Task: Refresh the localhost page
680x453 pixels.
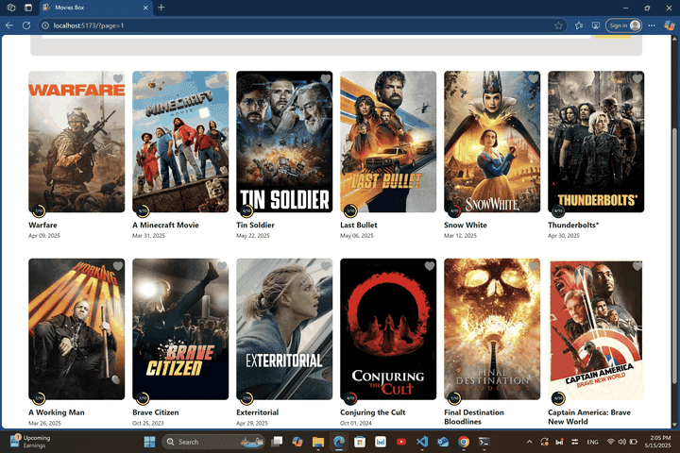Action: (26, 25)
